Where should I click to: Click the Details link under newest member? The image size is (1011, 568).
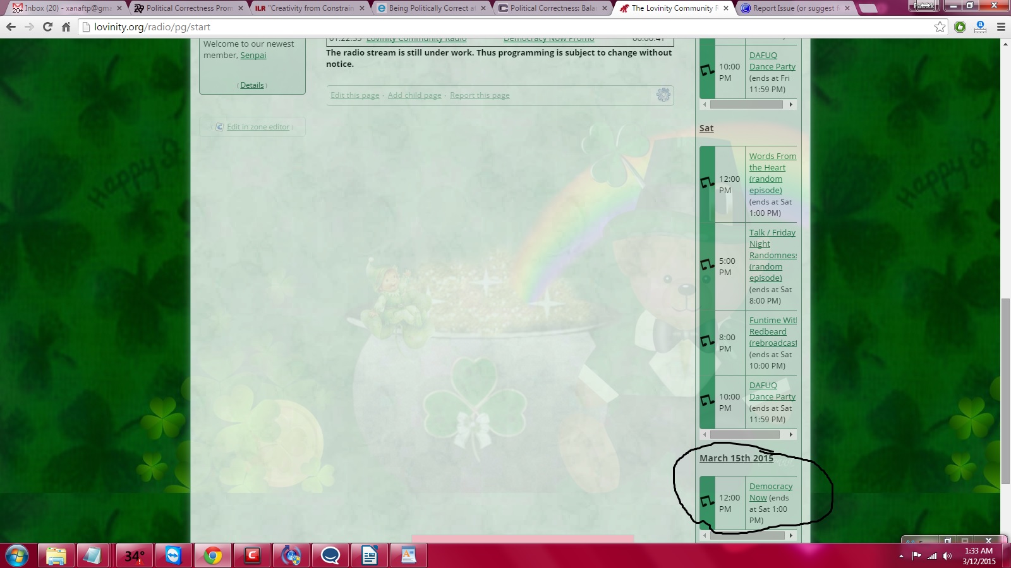pyautogui.click(x=252, y=85)
